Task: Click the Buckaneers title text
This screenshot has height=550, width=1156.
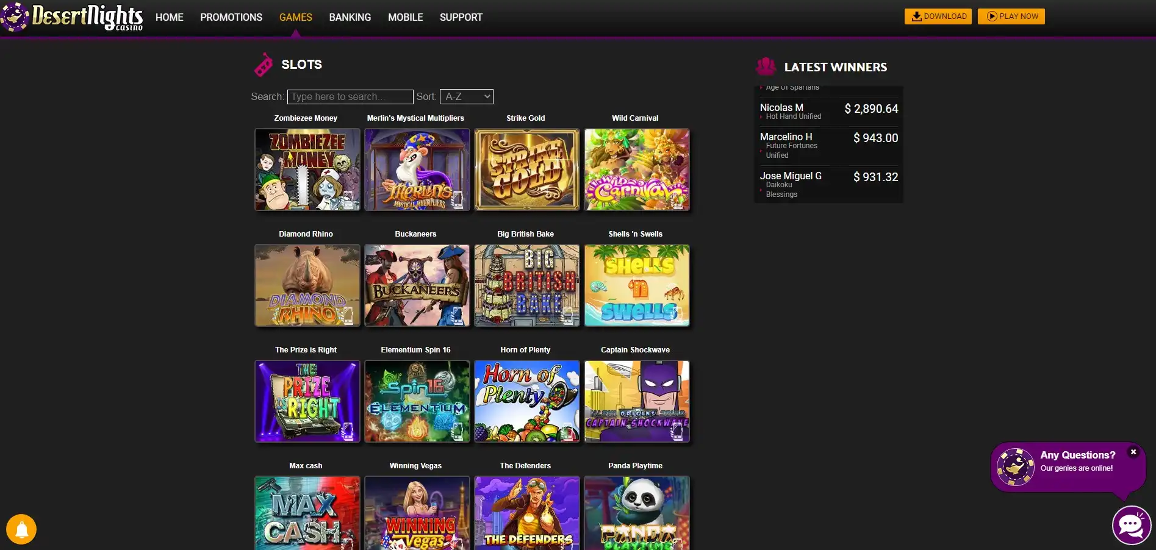Action: [x=415, y=234]
